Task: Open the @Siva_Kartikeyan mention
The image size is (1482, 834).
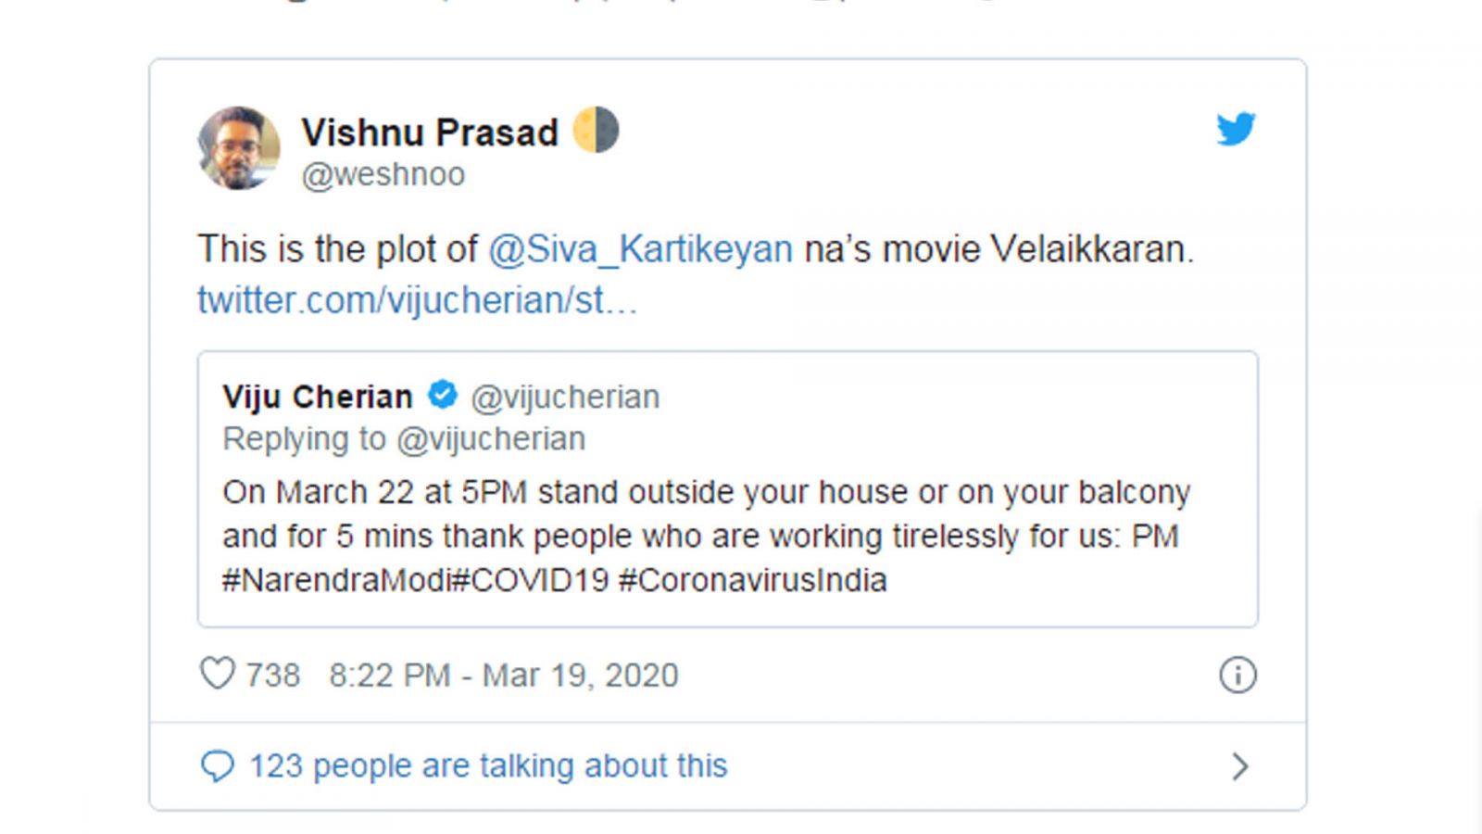Action: point(640,249)
